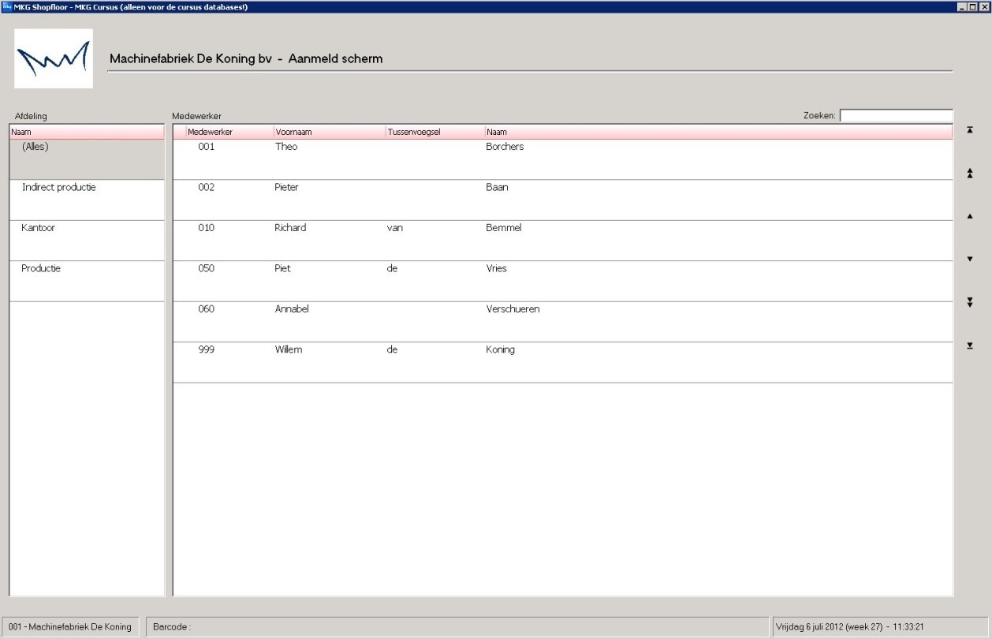The width and height of the screenshot is (992, 639).
Task: Click first name Annabel
Action: [292, 309]
